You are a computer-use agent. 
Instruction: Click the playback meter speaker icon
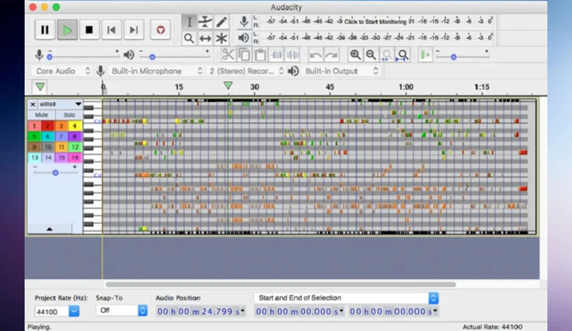click(244, 38)
